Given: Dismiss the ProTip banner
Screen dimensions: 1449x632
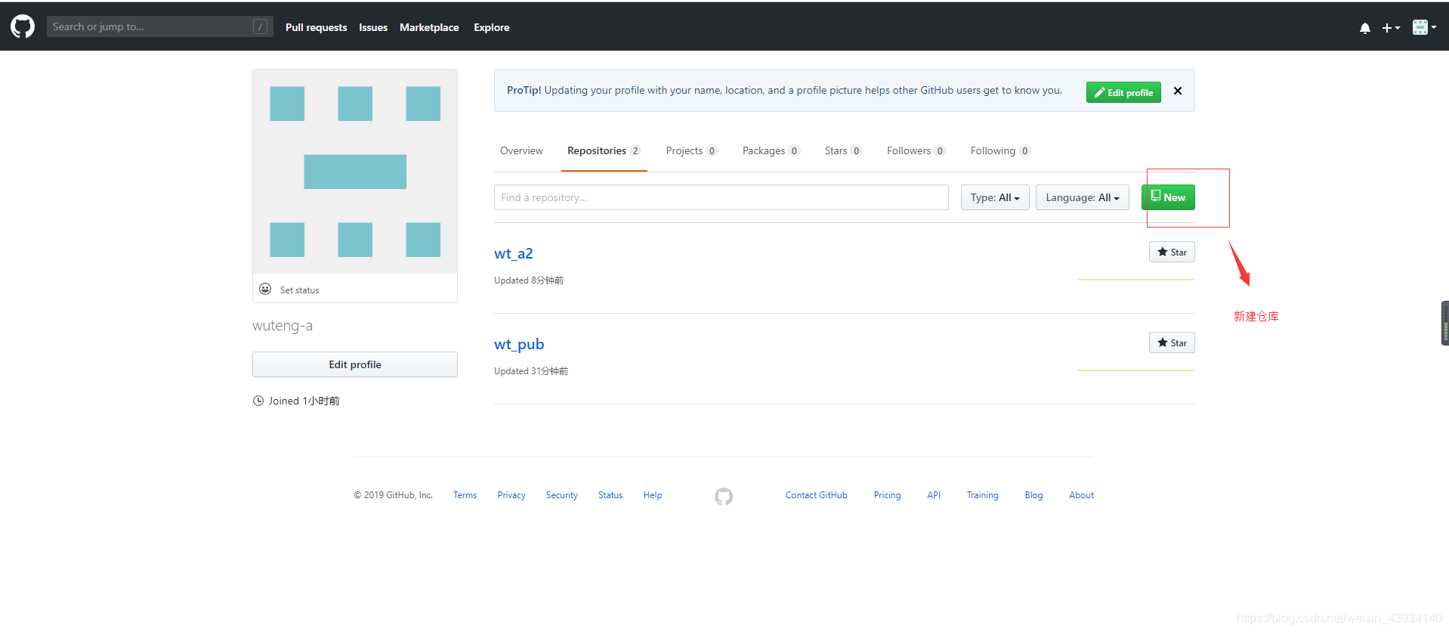Looking at the screenshot, I should point(1177,91).
